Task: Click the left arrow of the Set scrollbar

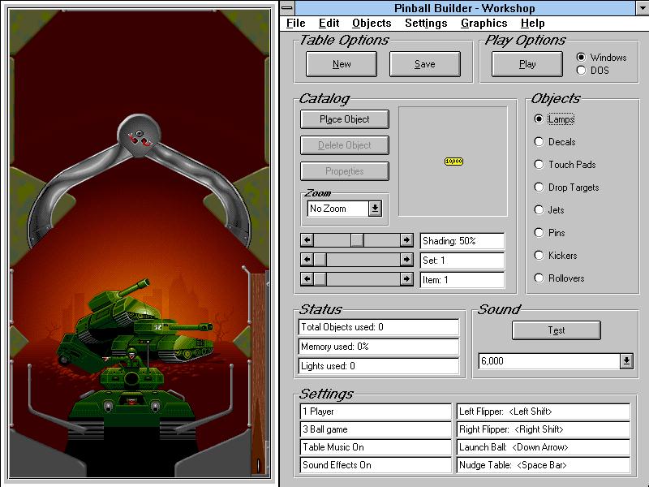Action: tap(307, 260)
